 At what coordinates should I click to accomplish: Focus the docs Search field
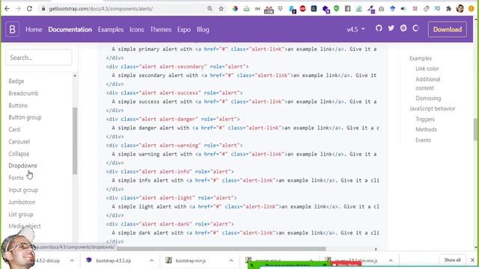38,58
